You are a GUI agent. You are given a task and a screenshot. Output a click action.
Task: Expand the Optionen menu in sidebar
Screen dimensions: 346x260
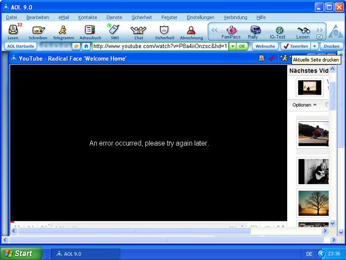click(304, 105)
